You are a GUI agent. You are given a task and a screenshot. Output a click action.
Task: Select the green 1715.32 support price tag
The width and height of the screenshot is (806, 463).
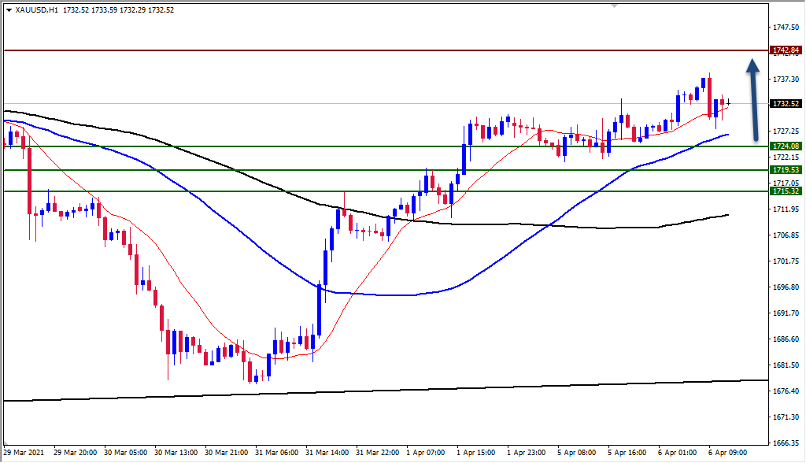[786, 191]
